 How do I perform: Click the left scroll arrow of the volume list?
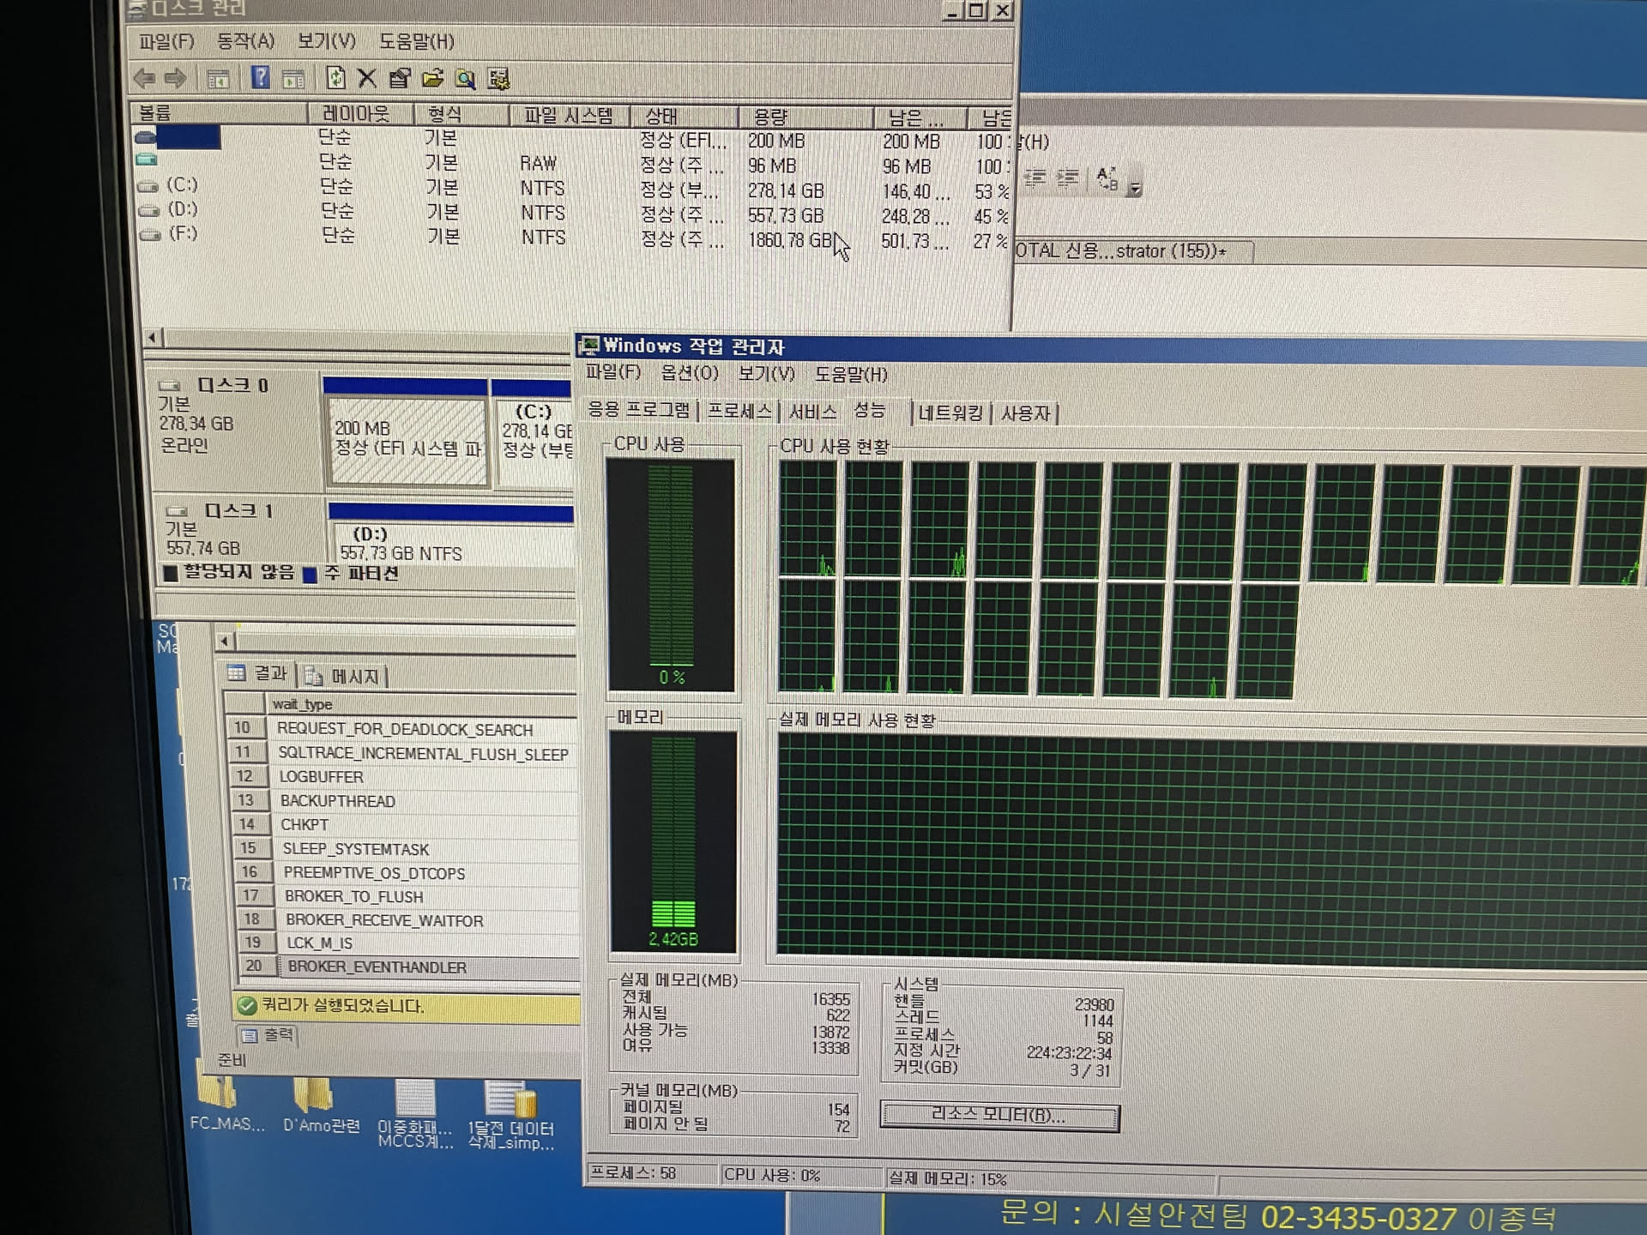tap(153, 338)
